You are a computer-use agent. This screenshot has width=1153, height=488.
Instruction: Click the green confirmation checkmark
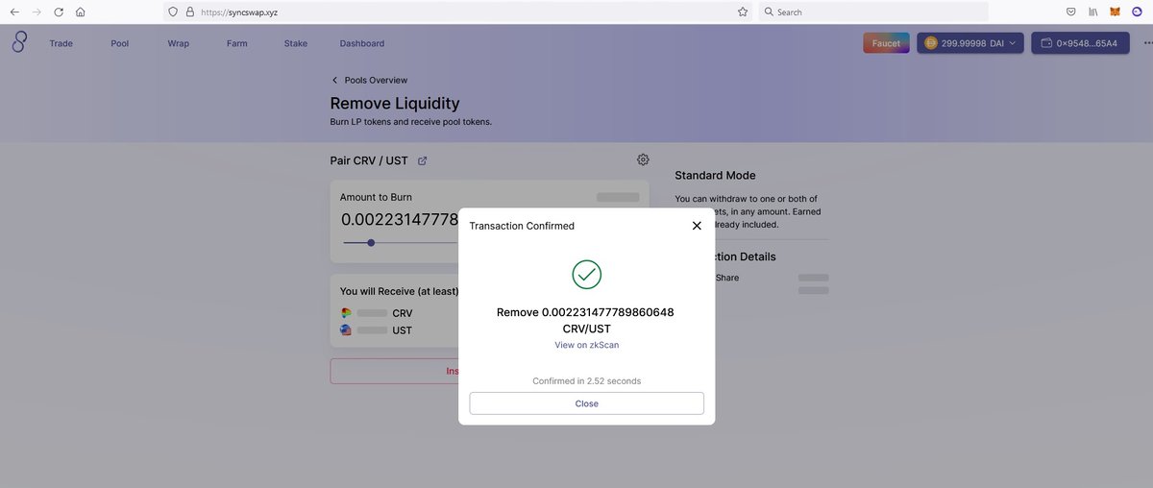pos(587,275)
